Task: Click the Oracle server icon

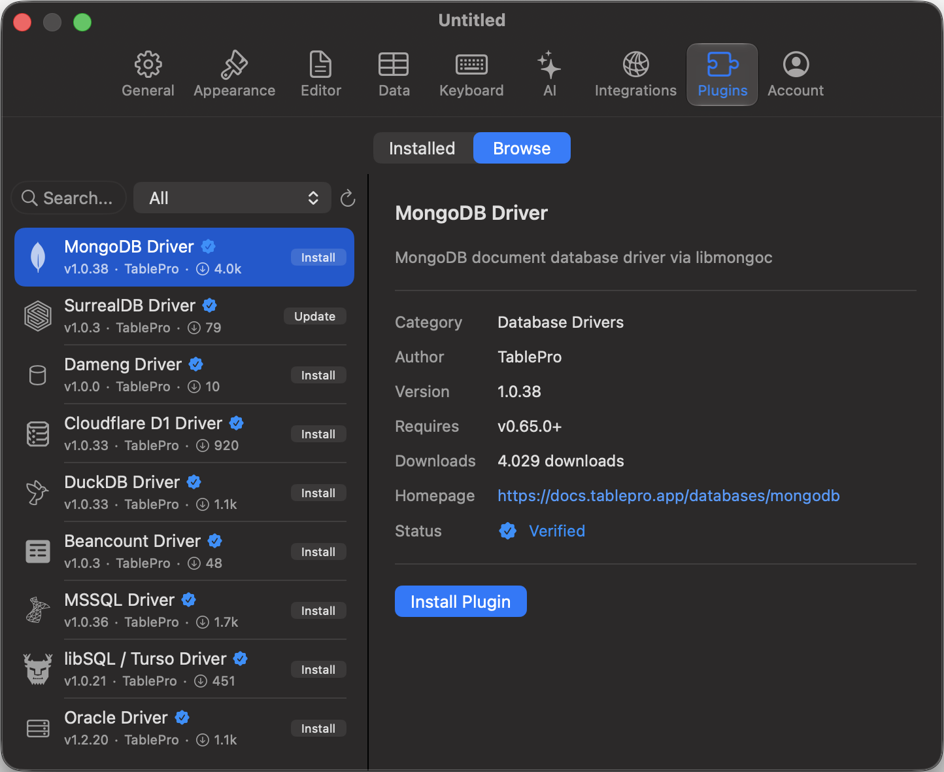Action: pos(38,728)
